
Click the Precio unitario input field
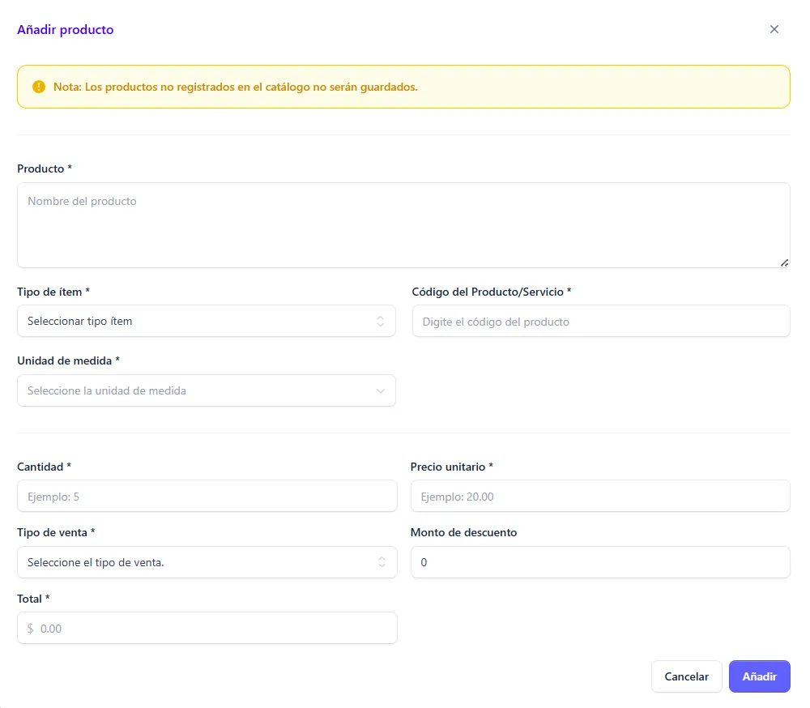pos(599,497)
